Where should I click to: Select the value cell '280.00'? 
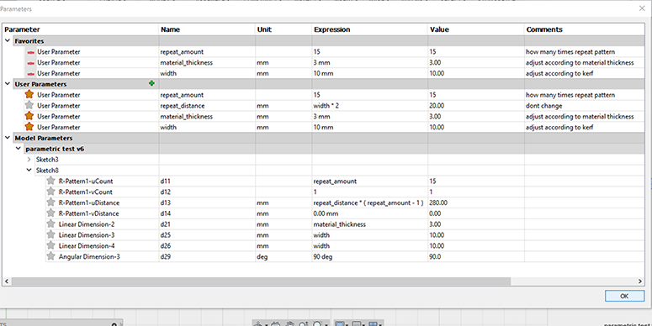(x=475, y=203)
